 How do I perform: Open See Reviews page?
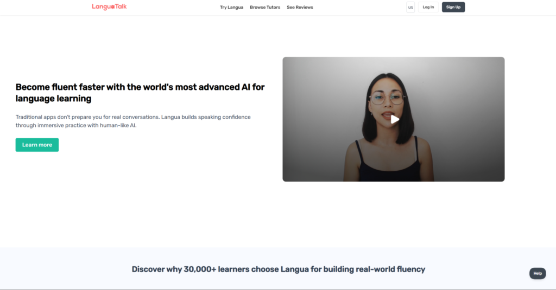pos(300,7)
